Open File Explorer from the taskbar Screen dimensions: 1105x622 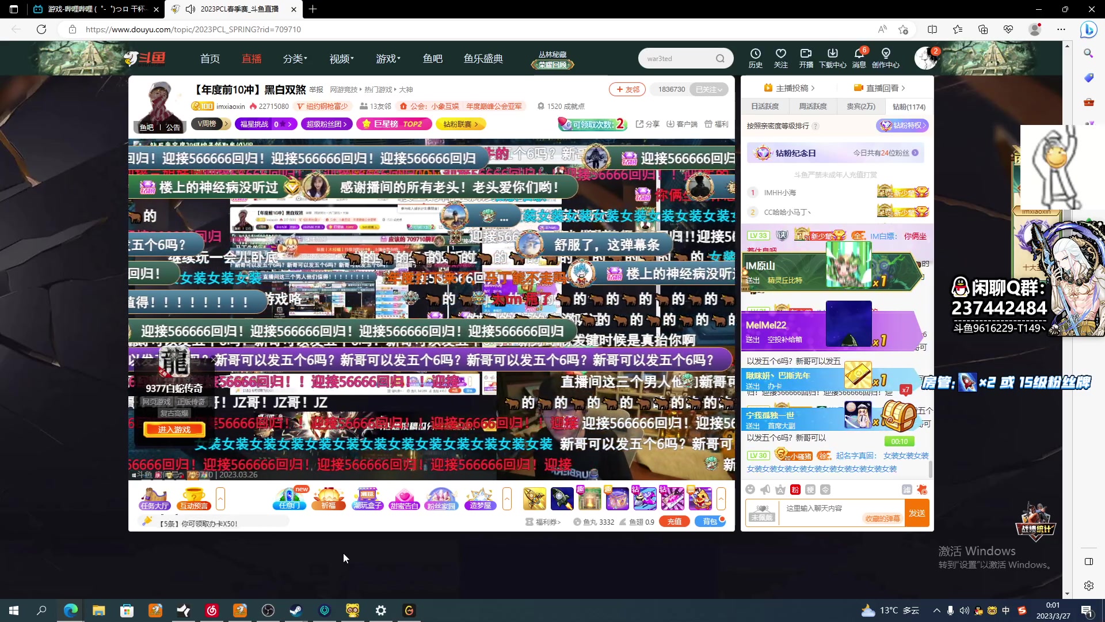click(x=98, y=610)
